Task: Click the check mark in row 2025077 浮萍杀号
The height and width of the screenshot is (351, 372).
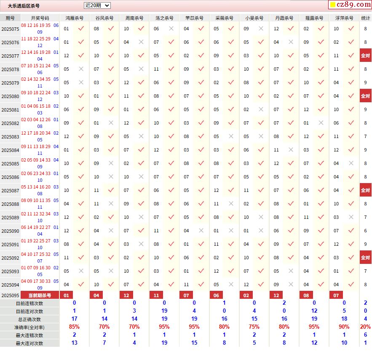Action: pyautogui.click(x=351, y=56)
